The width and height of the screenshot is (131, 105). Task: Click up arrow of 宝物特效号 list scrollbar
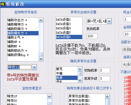tap(41, 20)
